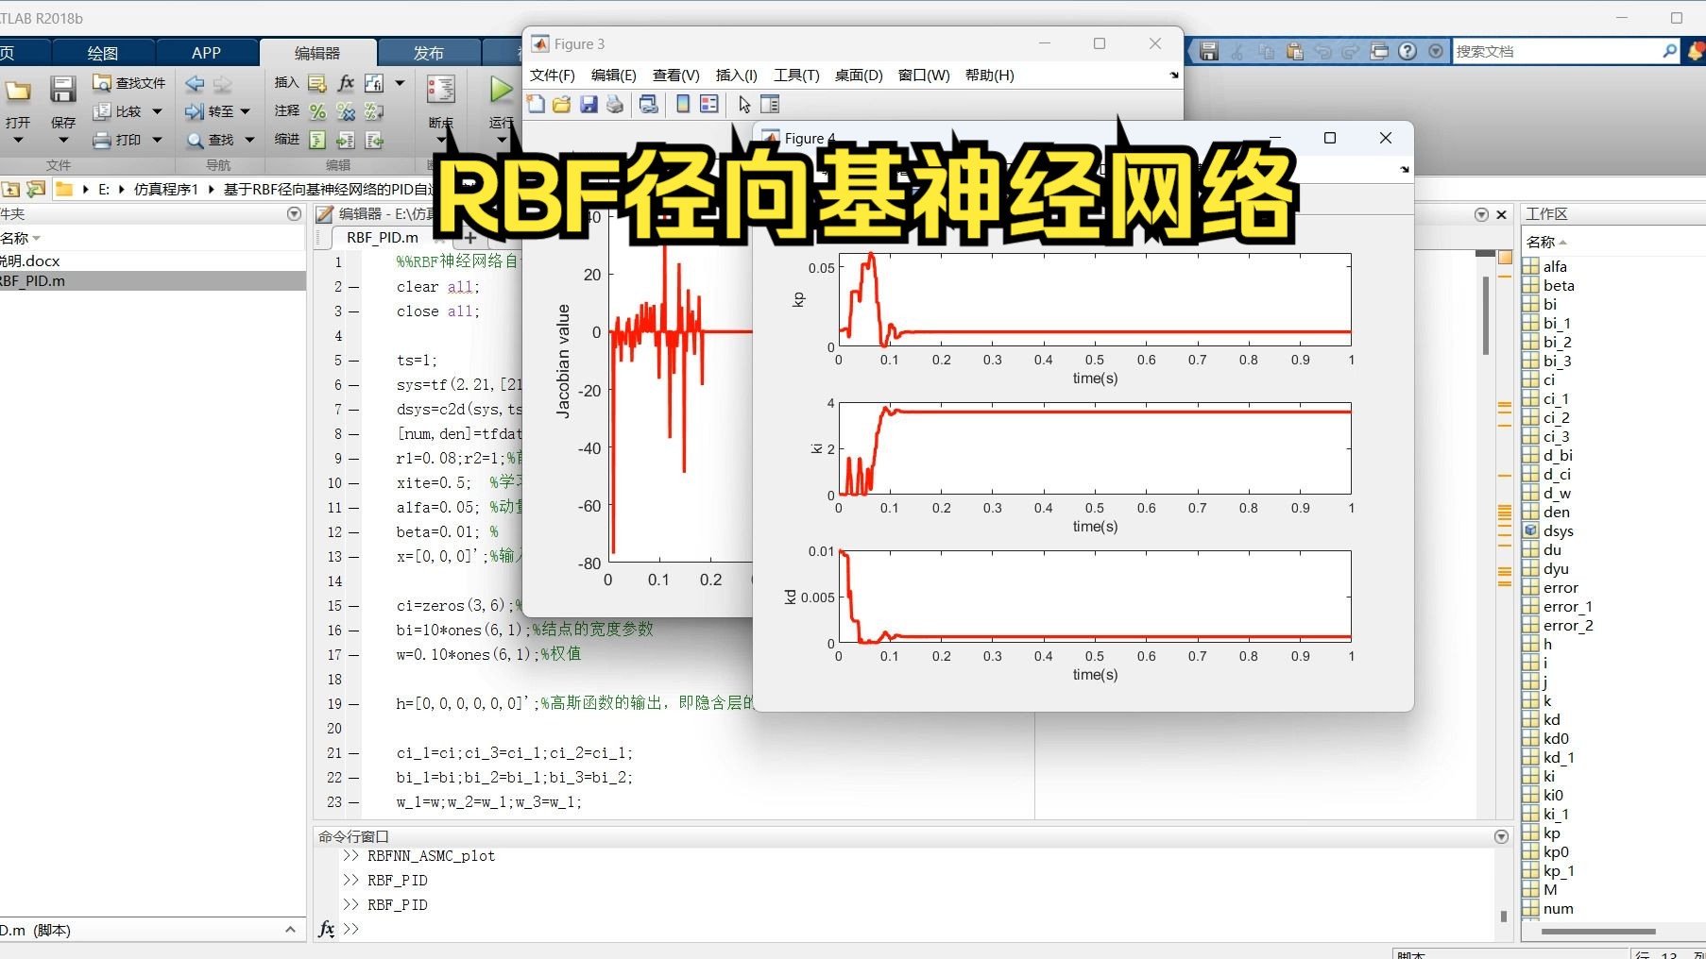The height and width of the screenshot is (959, 1706).
Task: Switch to the APP ribbon tab
Action: click(206, 53)
